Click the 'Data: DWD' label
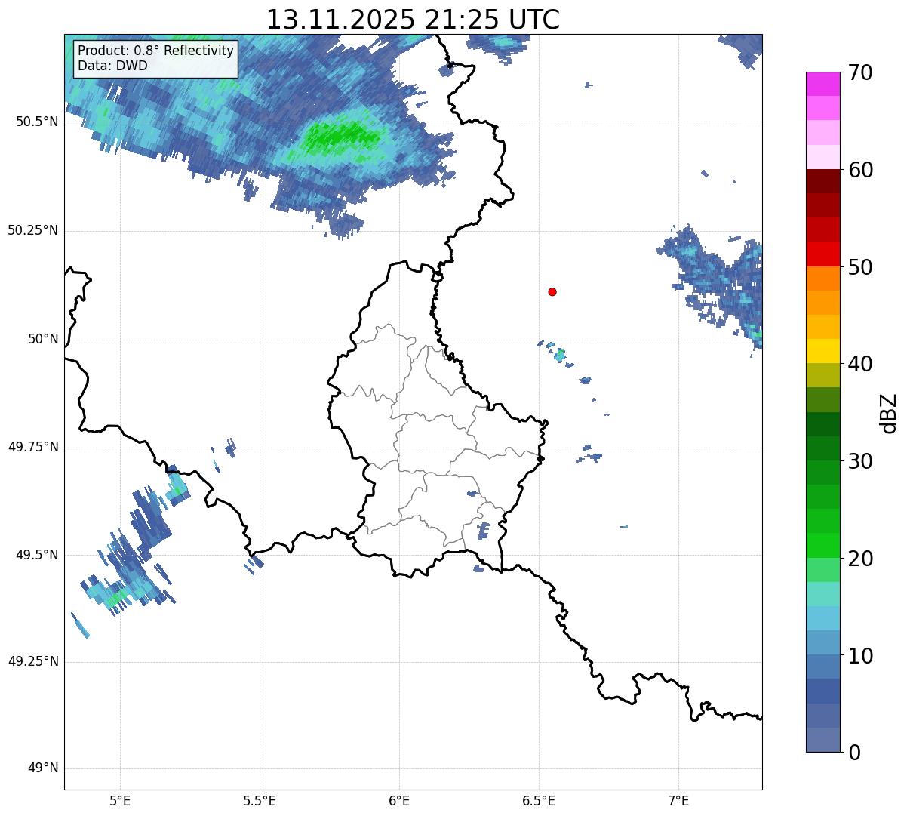Screen dimensions: 907x816 pyautogui.click(x=112, y=66)
